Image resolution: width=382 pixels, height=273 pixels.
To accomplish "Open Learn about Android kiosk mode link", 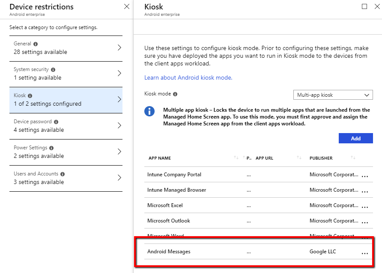I will pos(188,77).
